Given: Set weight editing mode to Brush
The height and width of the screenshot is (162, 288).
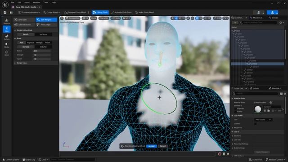Looking at the screenshot, I should tap(26, 34).
